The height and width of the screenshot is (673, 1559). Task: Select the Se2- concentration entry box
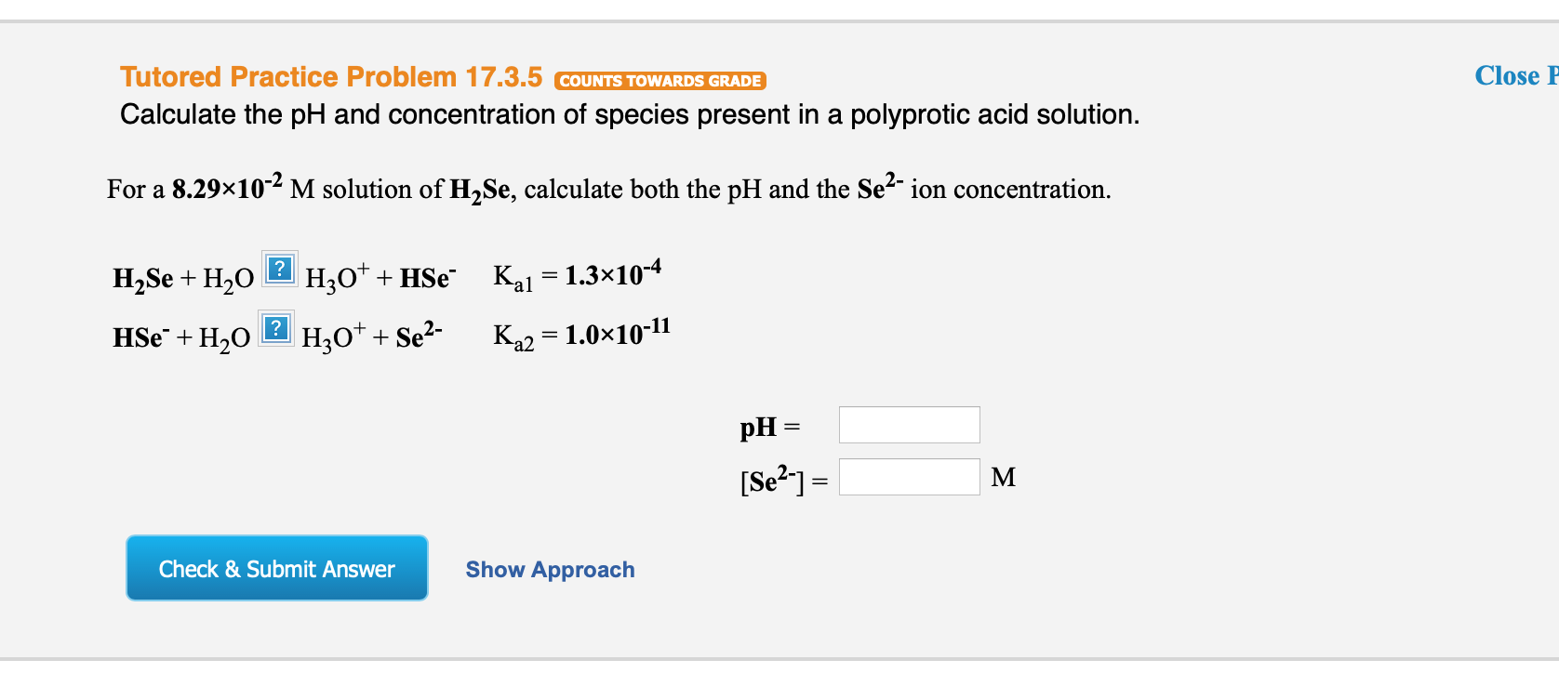tap(909, 476)
